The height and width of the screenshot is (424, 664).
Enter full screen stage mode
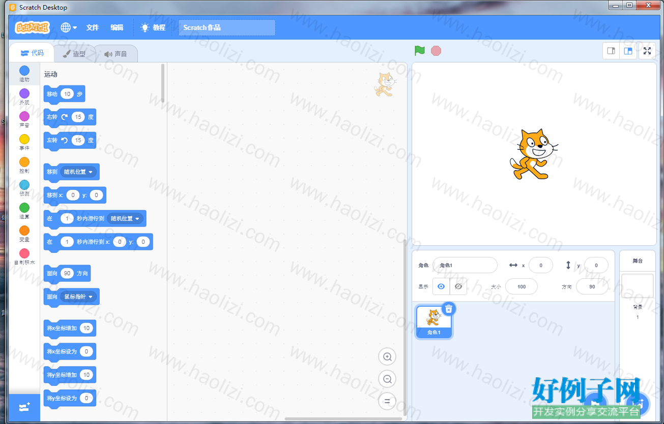647,51
